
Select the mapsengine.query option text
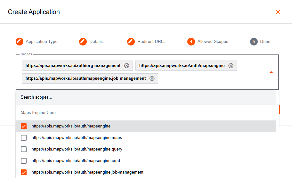click(x=77, y=149)
